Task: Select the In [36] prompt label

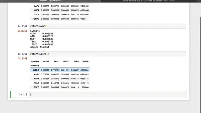Action: click(23, 54)
